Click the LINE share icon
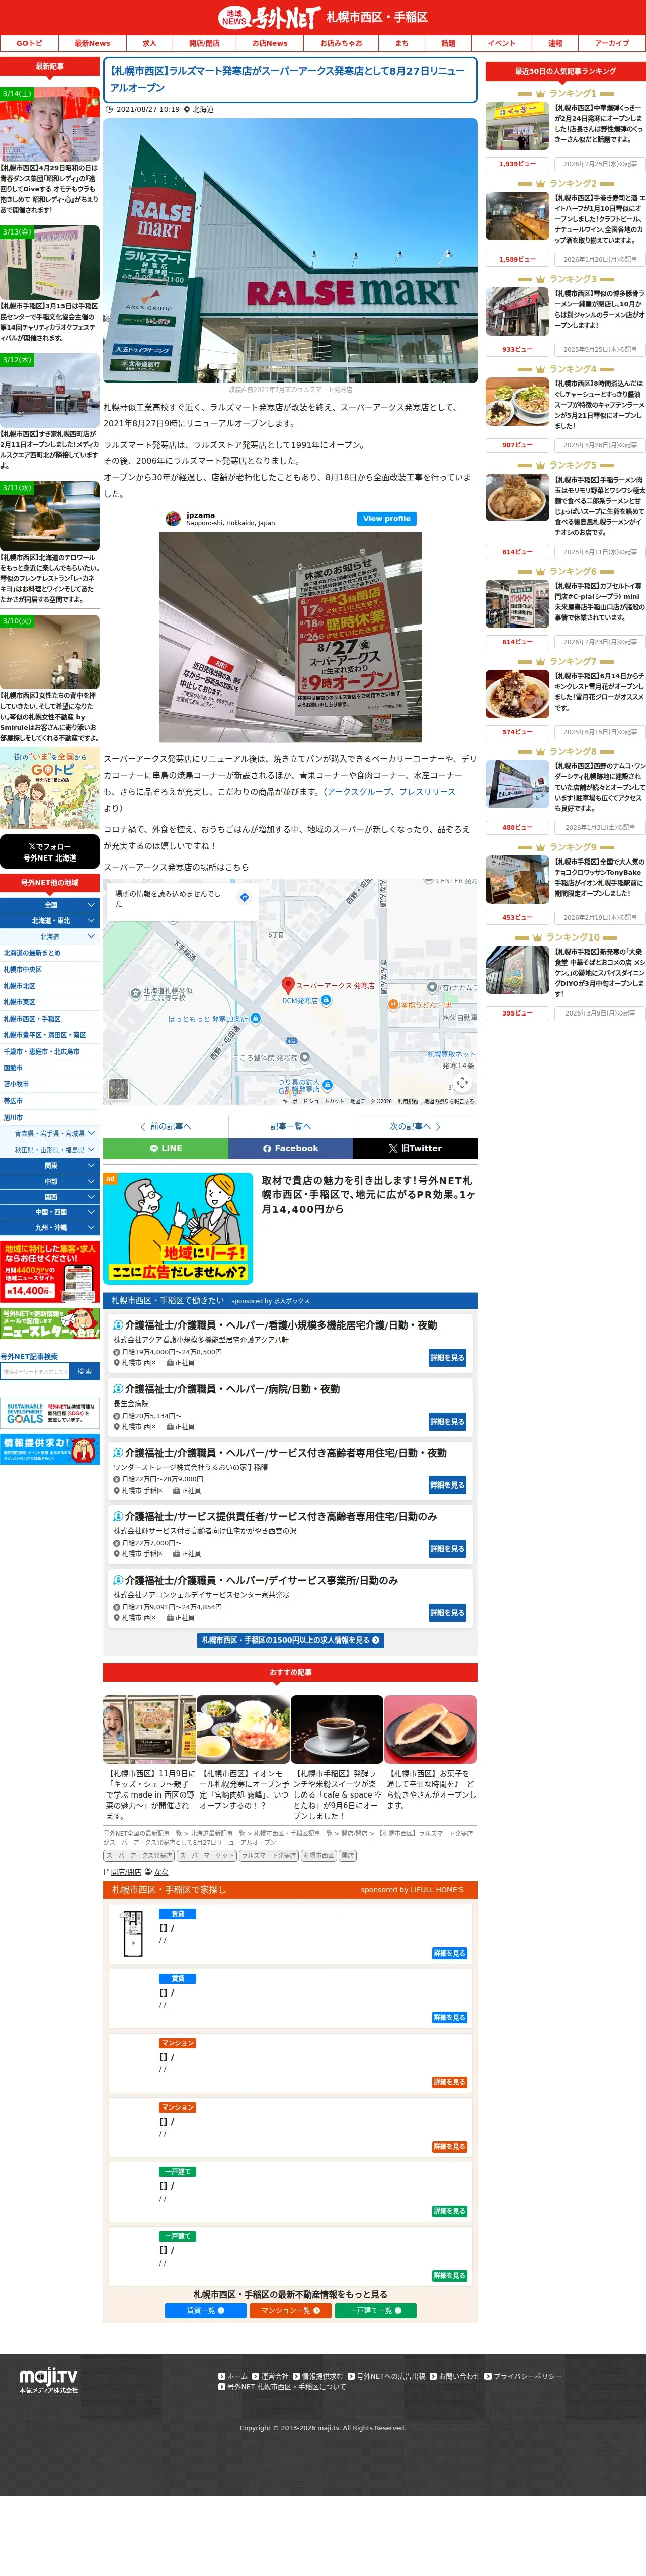 tap(154, 1149)
